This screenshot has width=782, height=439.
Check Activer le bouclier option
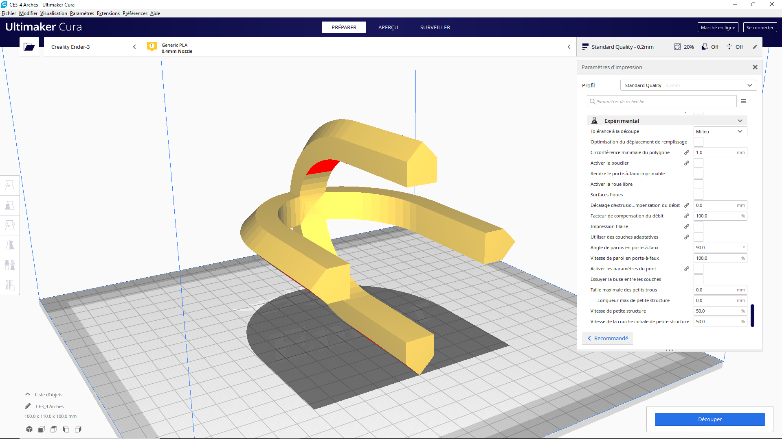coord(698,163)
